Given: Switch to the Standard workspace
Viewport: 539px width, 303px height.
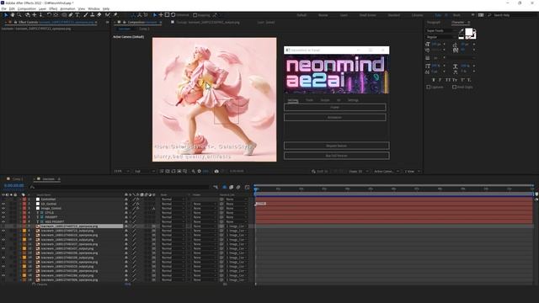Looking at the screenshot, I should coord(393,15).
